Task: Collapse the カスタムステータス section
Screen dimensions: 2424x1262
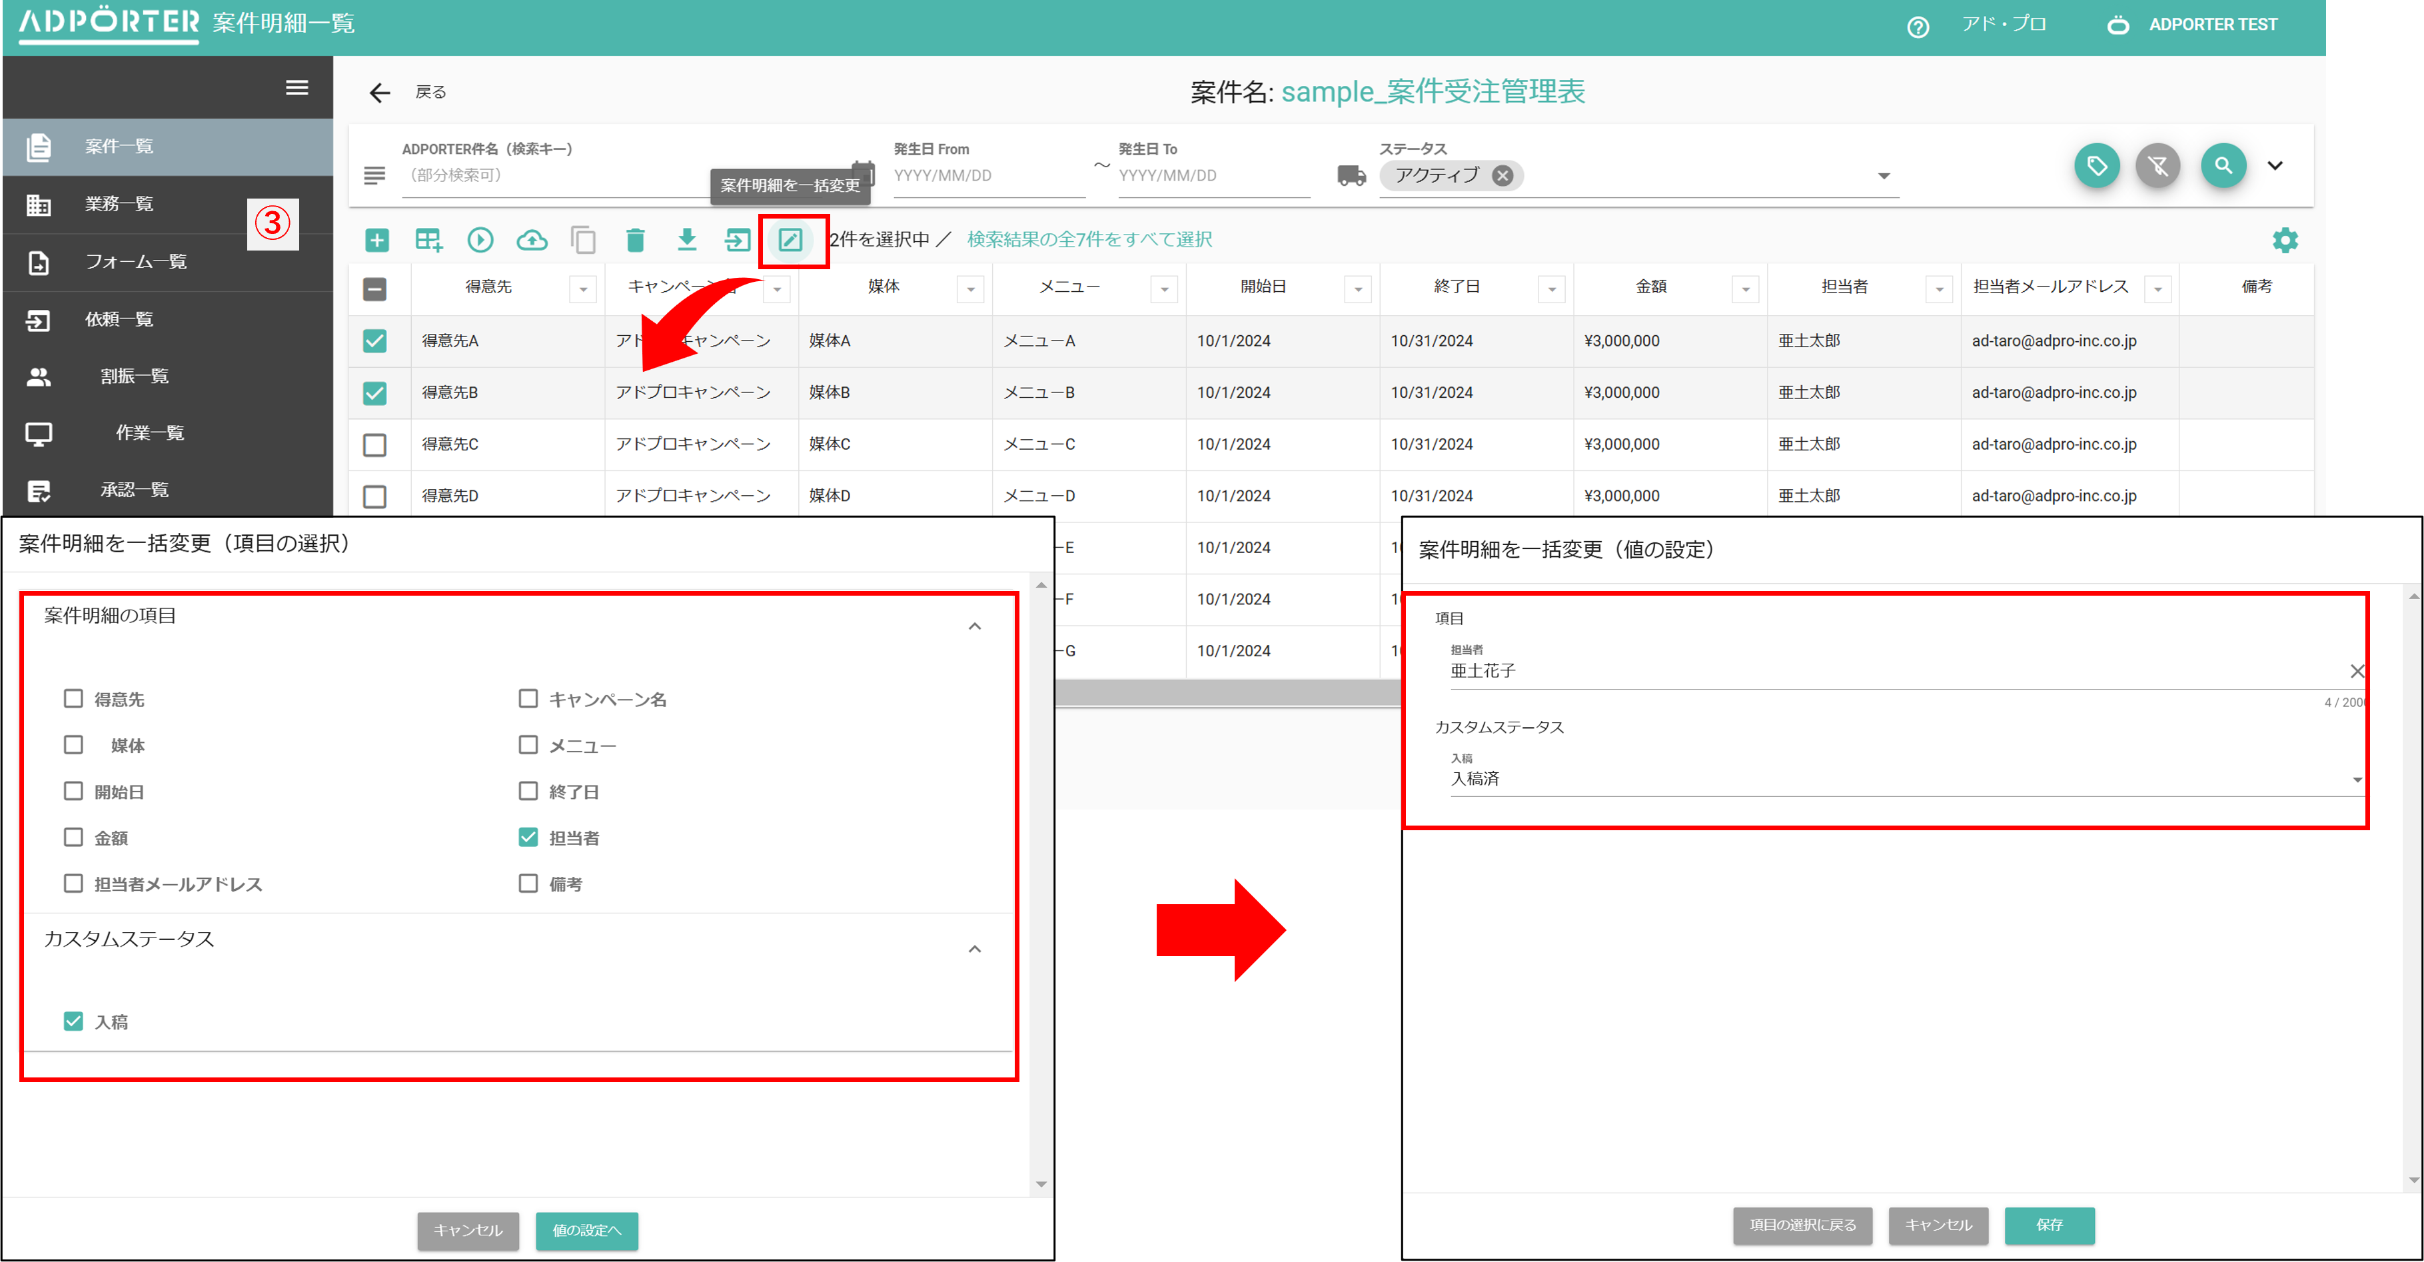Action: click(975, 949)
